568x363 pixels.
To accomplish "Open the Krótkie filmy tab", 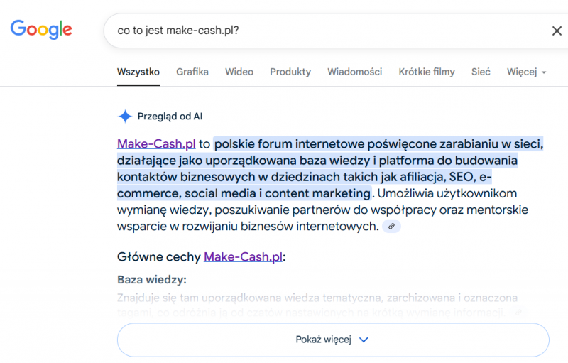I will [427, 72].
